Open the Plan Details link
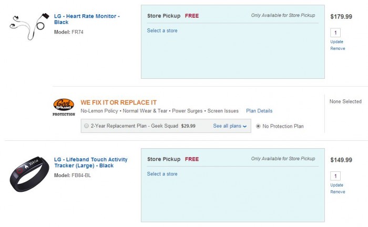 (x=259, y=111)
